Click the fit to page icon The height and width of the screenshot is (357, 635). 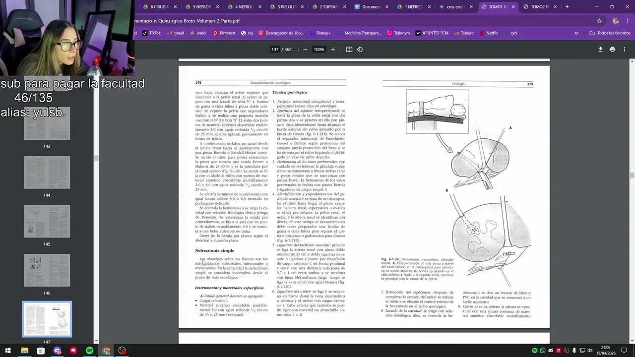349,50
